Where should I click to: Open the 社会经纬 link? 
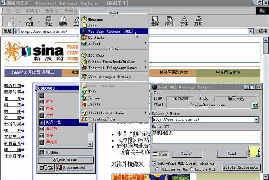13,156
